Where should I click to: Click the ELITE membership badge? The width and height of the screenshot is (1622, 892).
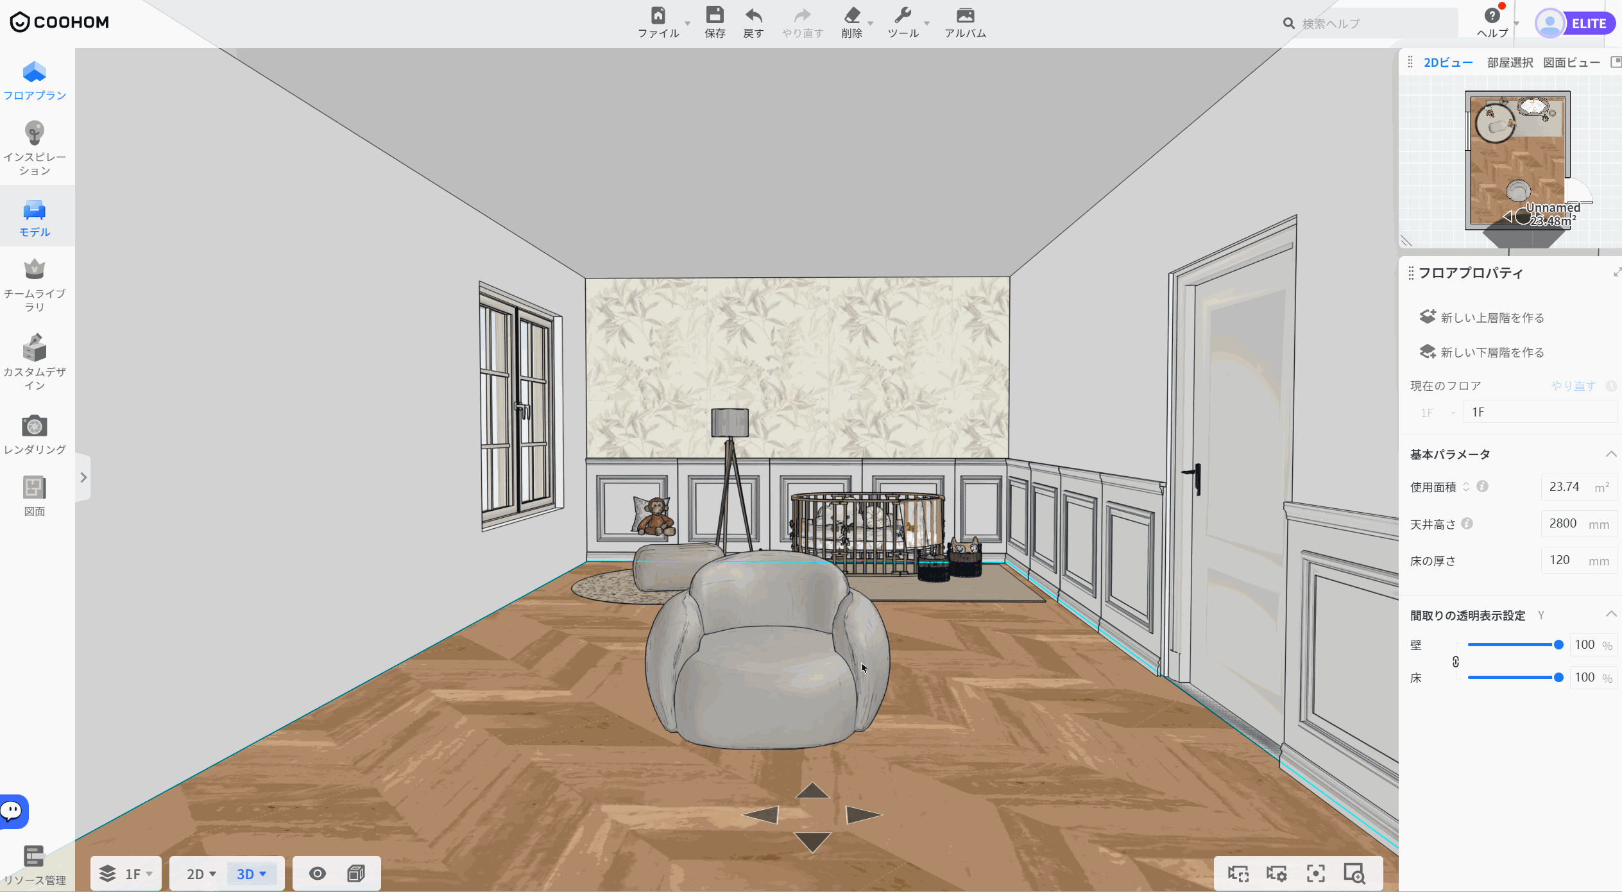coord(1589,24)
